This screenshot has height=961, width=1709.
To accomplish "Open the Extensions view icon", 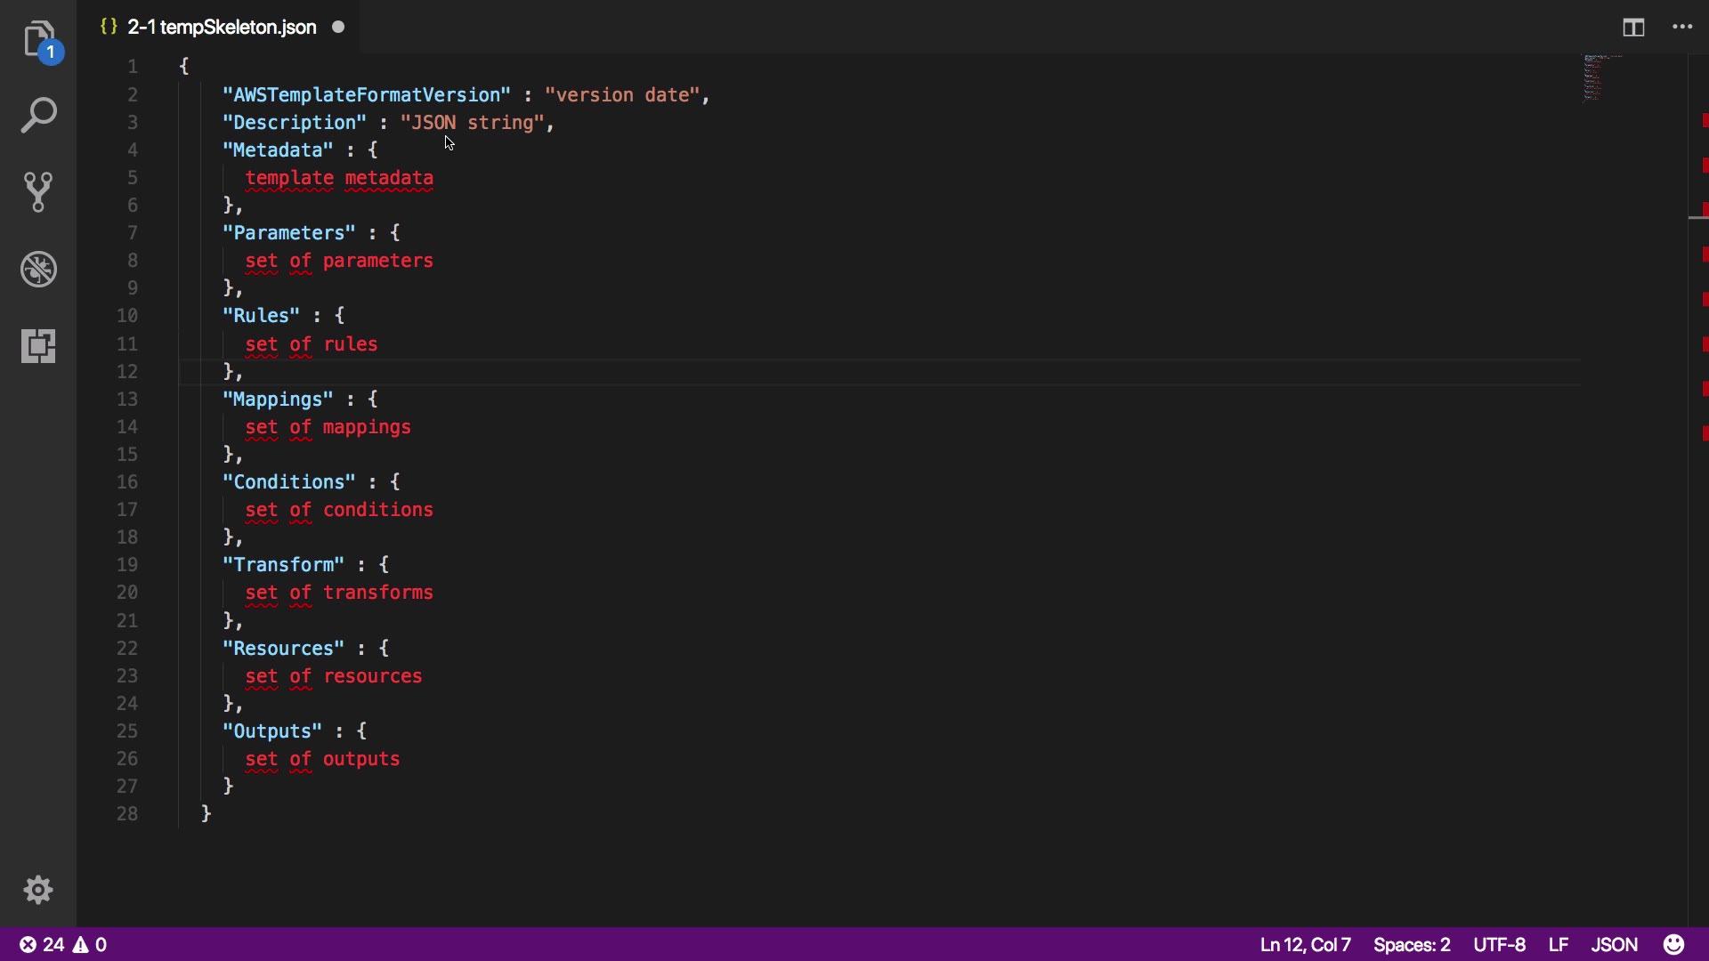I will (38, 345).
